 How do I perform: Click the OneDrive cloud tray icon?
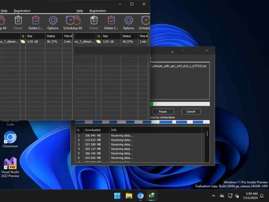[222, 196]
